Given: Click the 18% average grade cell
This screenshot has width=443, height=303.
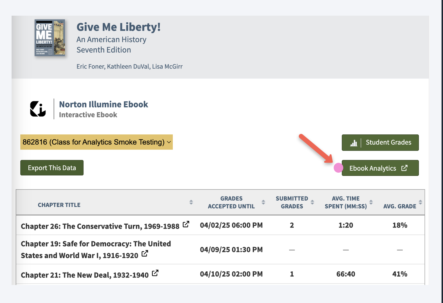Looking at the screenshot, I should pos(400,225).
